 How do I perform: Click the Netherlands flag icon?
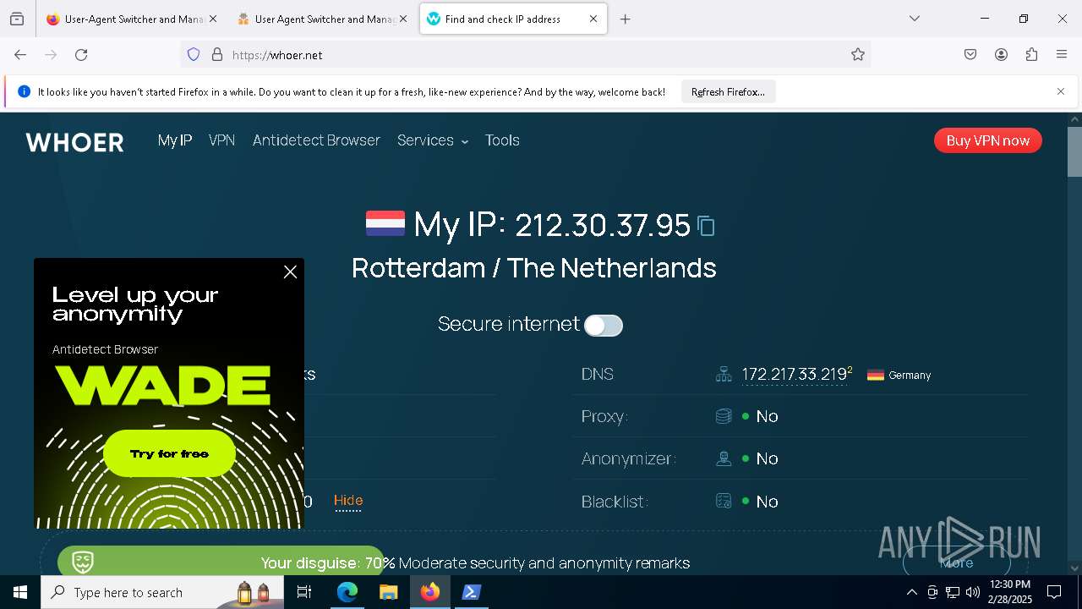(x=385, y=223)
